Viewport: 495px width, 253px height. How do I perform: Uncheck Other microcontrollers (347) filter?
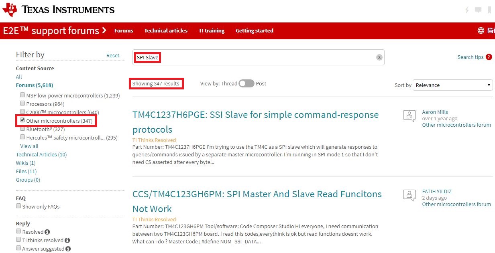(x=22, y=120)
